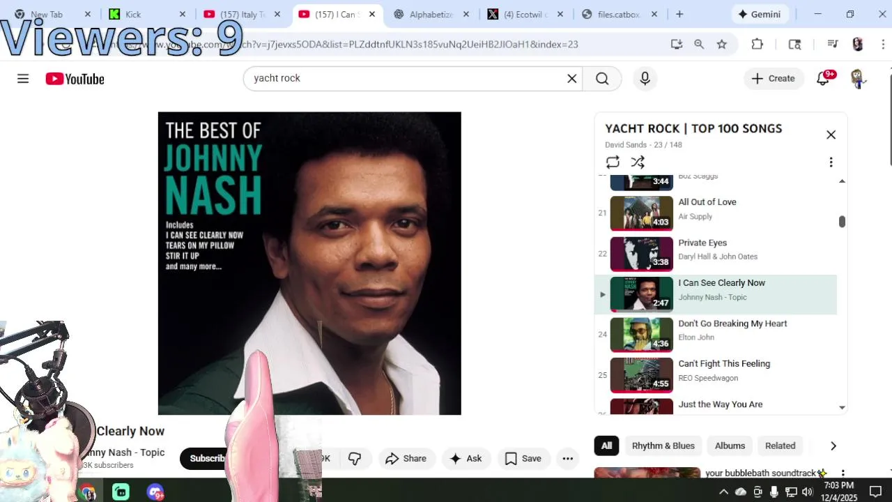Switch to the Kick browser tab
This screenshot has height=502, width=892.
pyautogui.click(x=147, y=14)
